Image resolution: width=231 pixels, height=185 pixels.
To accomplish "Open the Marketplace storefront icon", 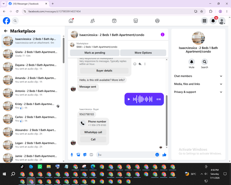I will (136, 21).
